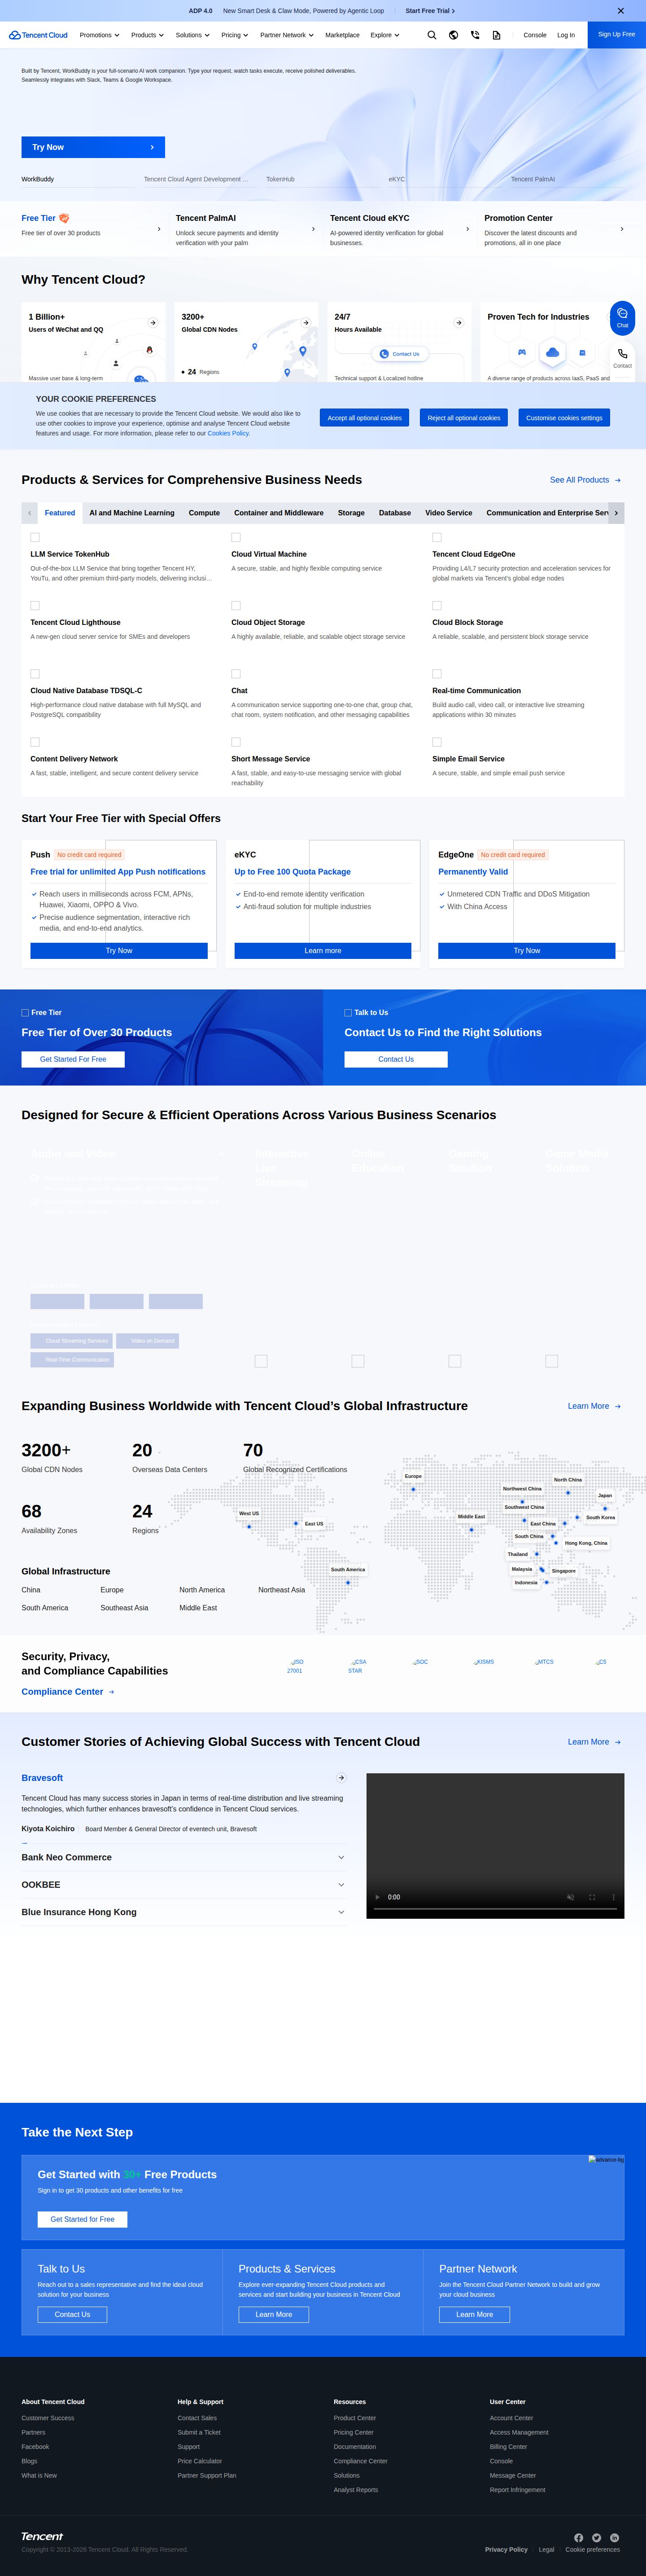
Task: Open the See All Products link
Action: click(586, 480)
